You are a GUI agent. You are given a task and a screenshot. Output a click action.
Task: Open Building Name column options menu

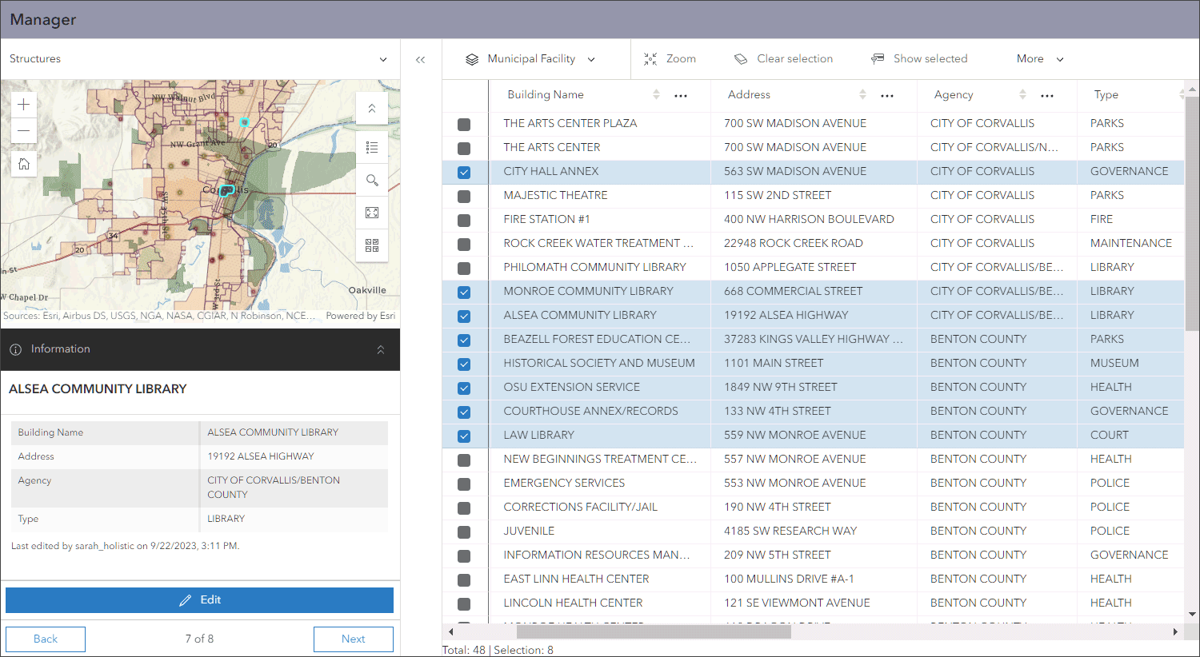681,95
